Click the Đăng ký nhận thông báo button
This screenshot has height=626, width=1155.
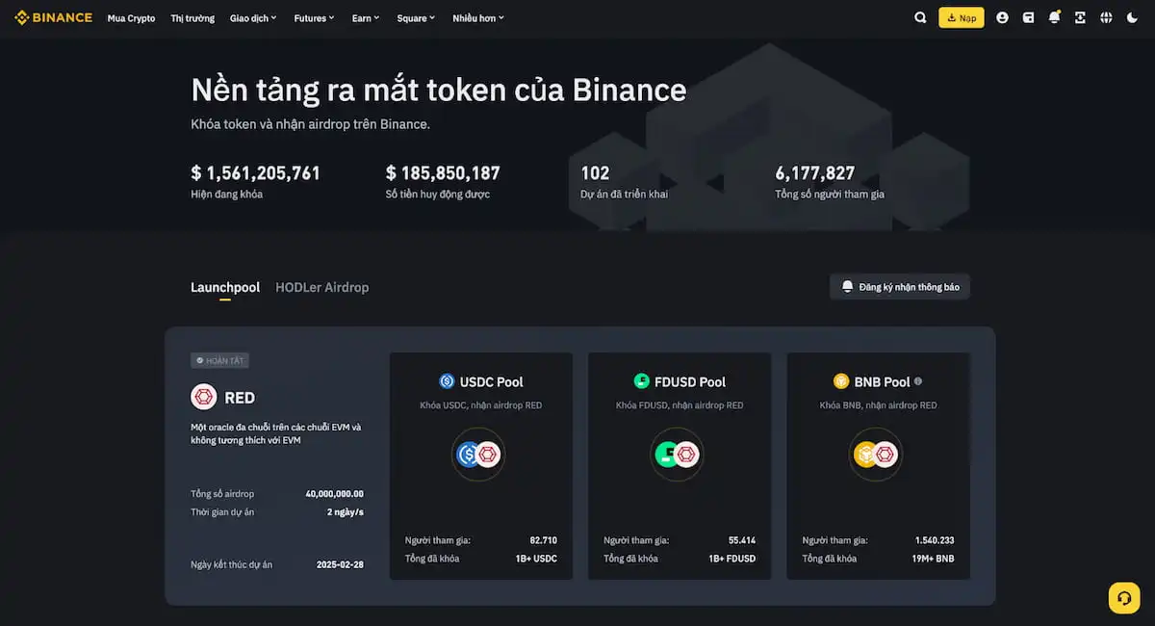click(x=899, y=286)
